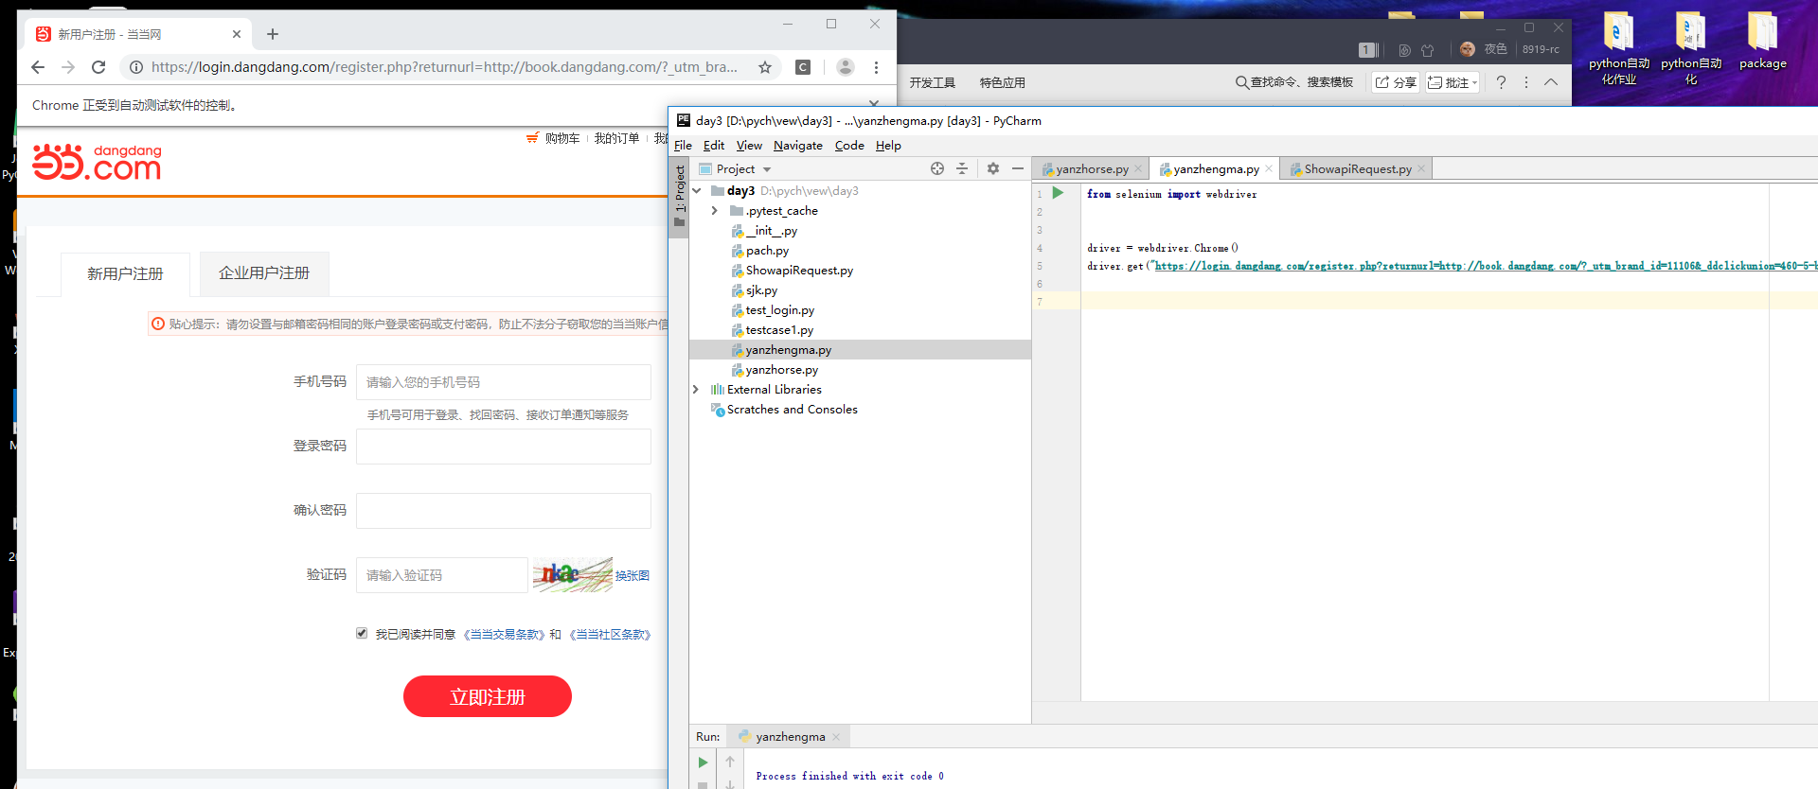Select the 企业用户注册 tab

point(264,273)
